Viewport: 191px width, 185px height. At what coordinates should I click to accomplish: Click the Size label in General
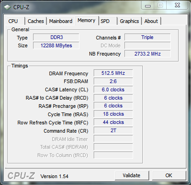(x=22, y=45)
